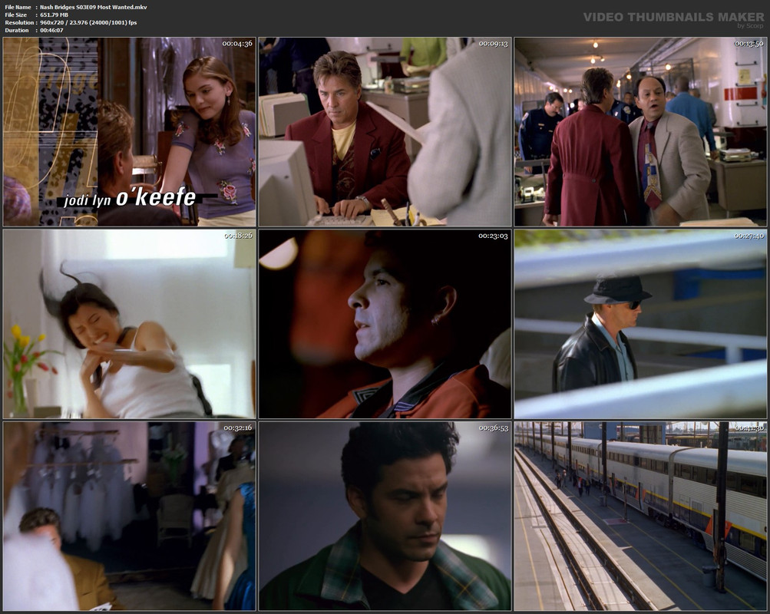Open the 00:18:26 woman in white thumbnail

point(129,324)
